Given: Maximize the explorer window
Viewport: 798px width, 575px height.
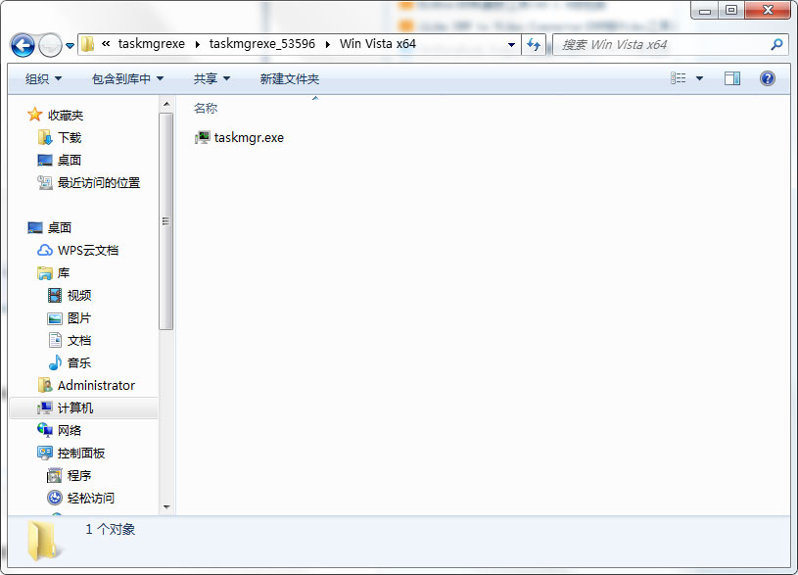Looking at the screenshot, I should [731, 10].
